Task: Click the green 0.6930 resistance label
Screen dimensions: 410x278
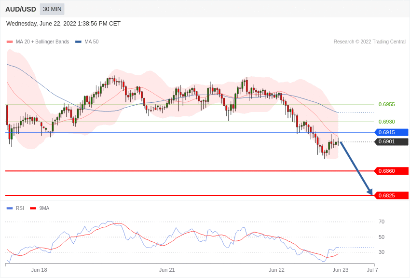Action: [386, 122]
